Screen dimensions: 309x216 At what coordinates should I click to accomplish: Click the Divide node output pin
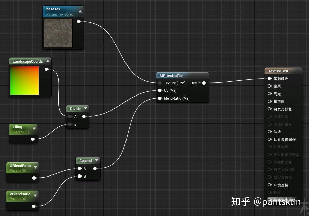tap(84, 116)
